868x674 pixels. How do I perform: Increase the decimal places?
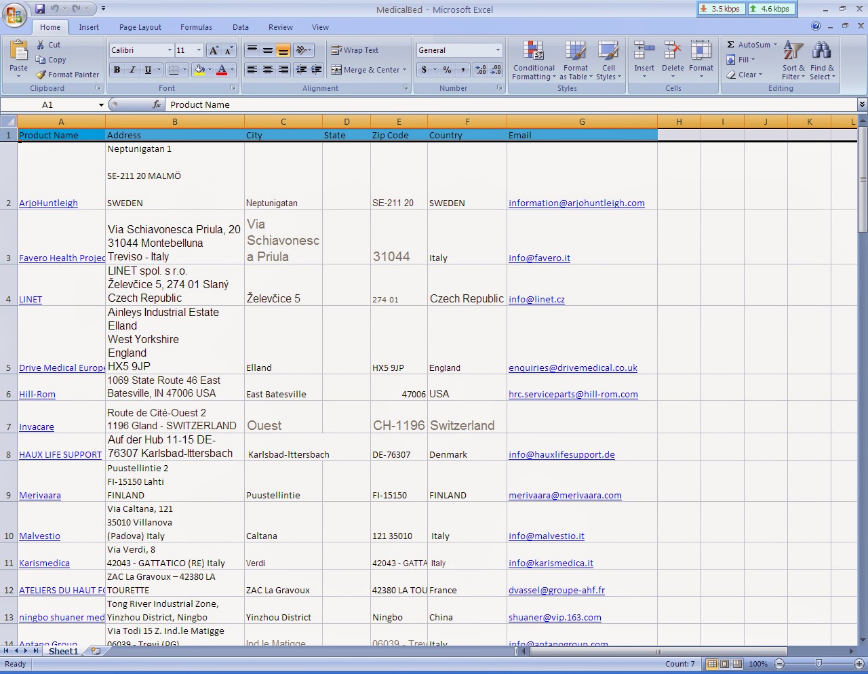click(479, 70)
